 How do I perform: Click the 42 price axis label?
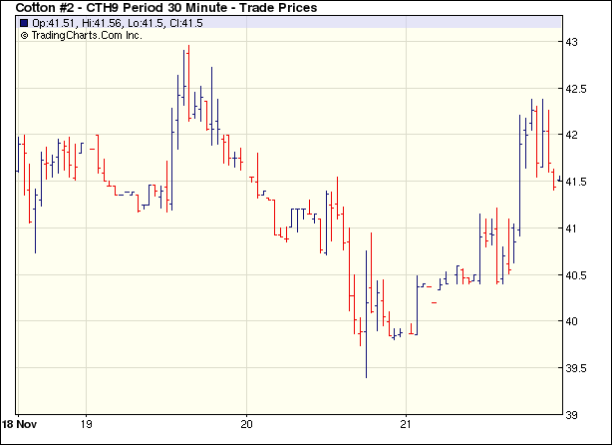point(573,136)
